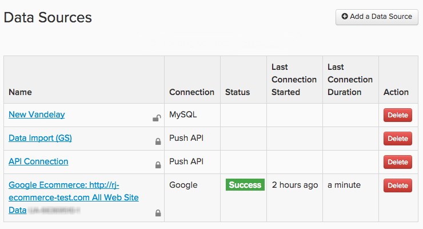Open the Data Import (GS) link
This screenshot has width=423, height=229.
click(x=40, y=138)
